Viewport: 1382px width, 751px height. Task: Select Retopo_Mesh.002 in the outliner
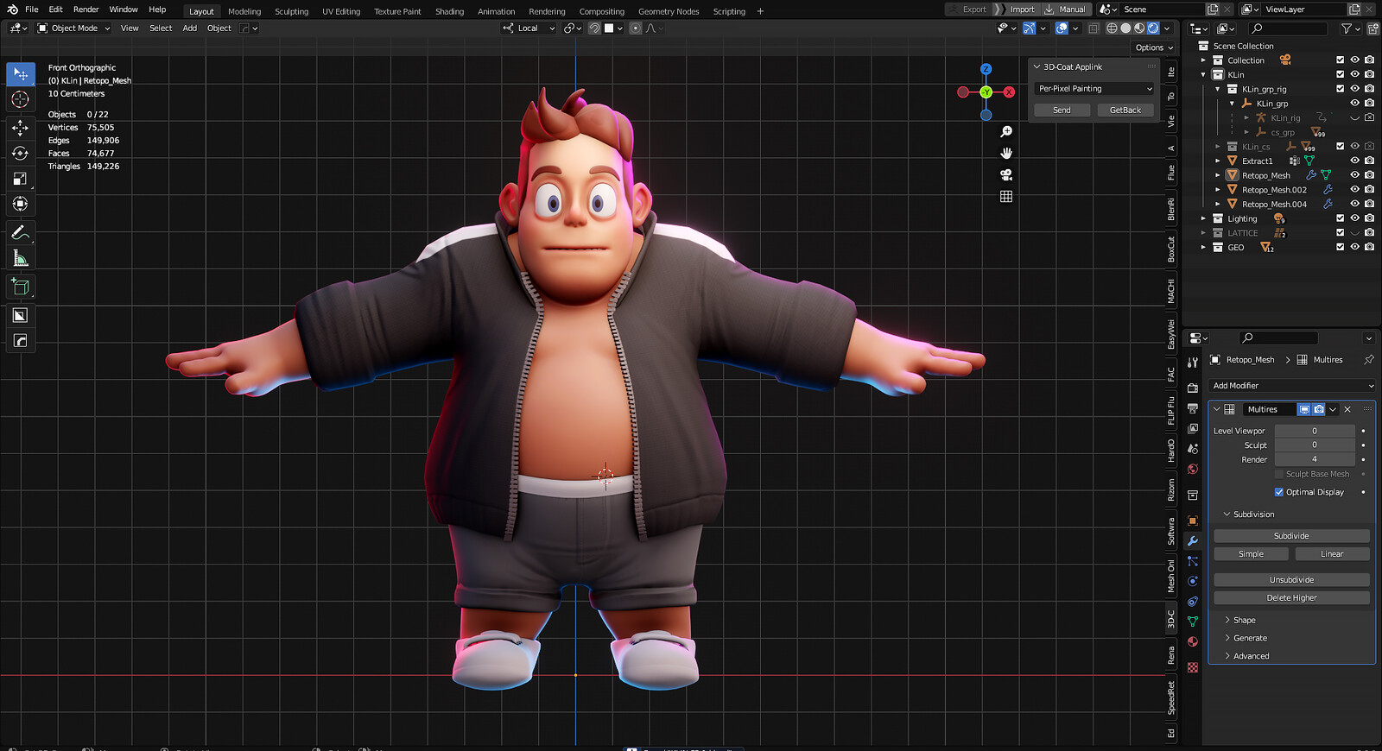[x=1274, y=190]
